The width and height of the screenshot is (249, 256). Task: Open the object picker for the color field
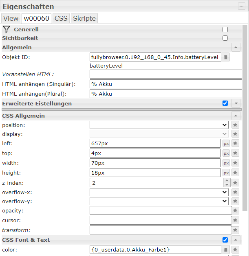(x=226, y=249)
